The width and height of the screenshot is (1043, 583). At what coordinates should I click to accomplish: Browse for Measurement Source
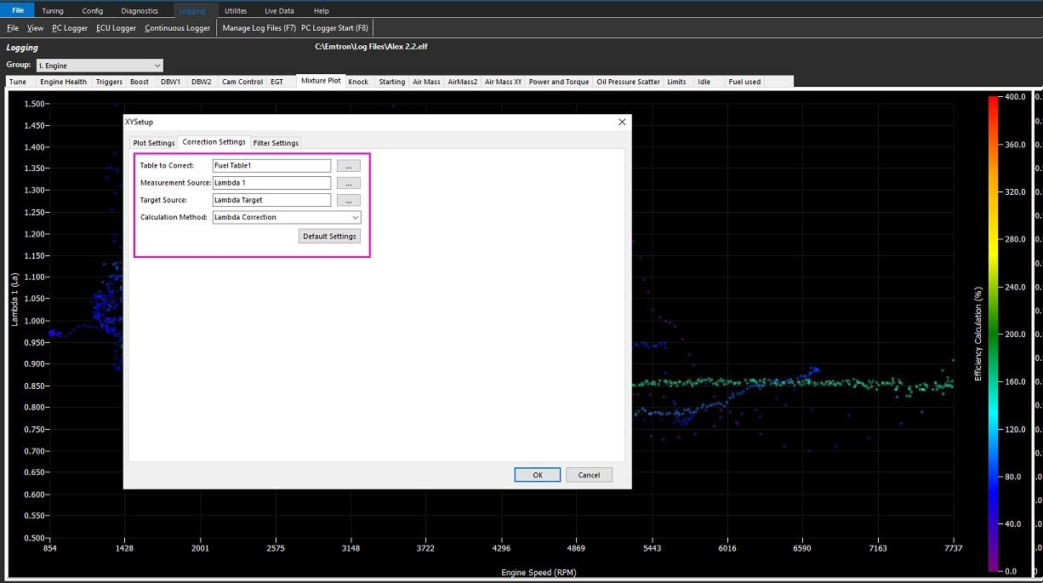(x=349, y=183)
